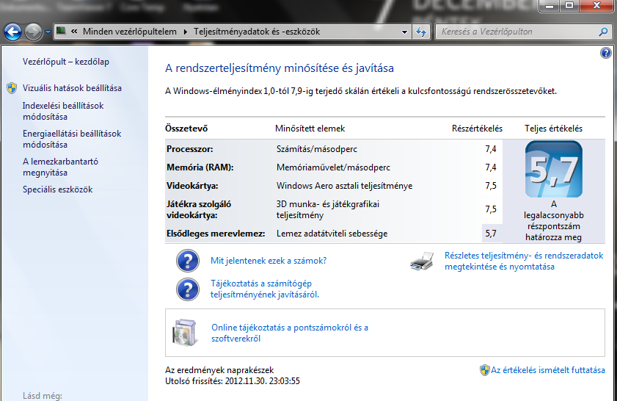The height and width of the screenshot is (401, 617).
Task: Expand the double-chevron breadcrumb overflow
Action: [x=74, y=32]
